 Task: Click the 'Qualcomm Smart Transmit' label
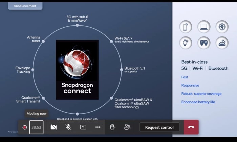(28, 99)
